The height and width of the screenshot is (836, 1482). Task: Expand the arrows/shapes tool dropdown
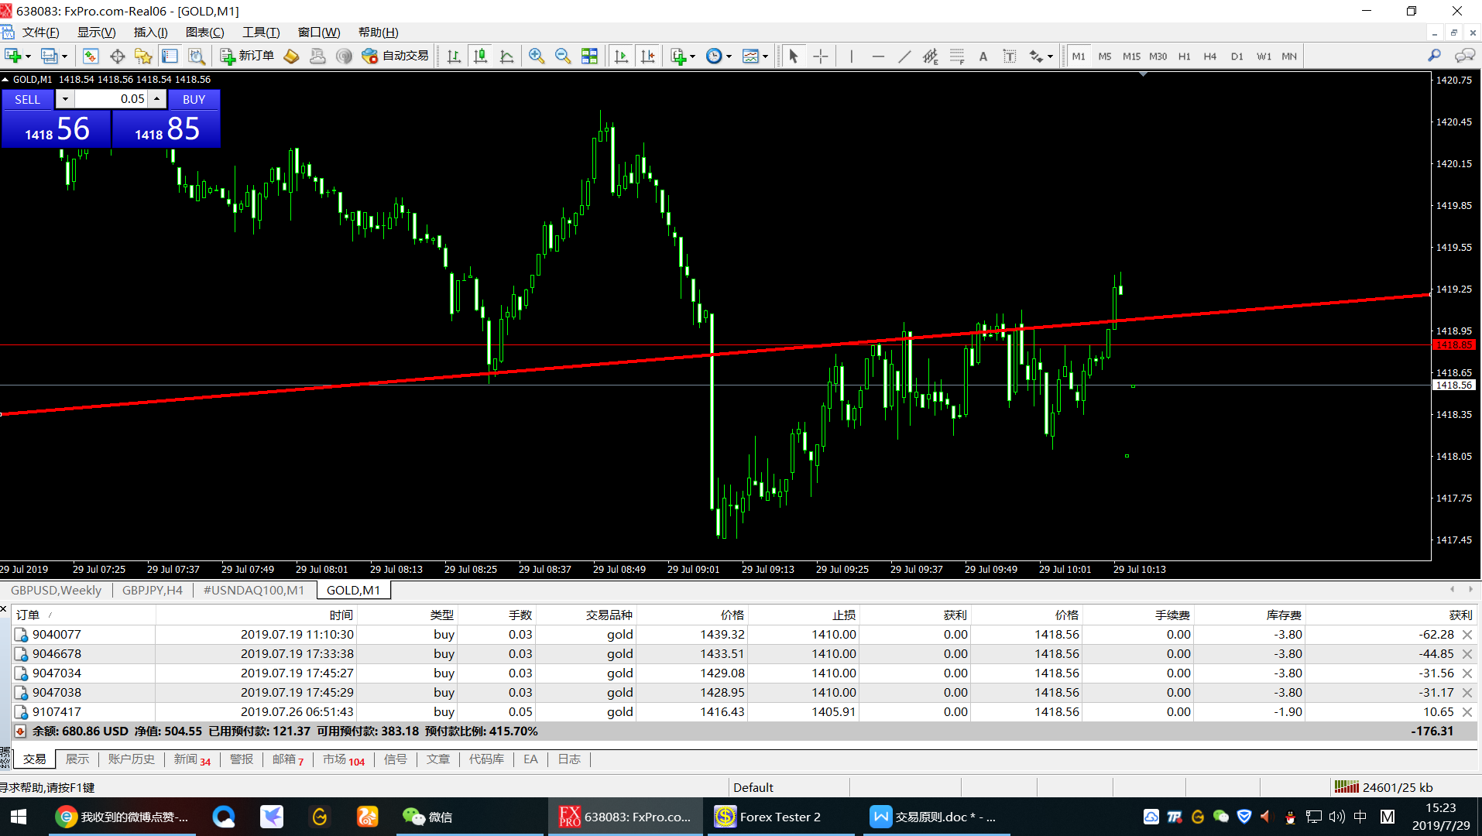pyautogui.click(x=1050, y=57)
